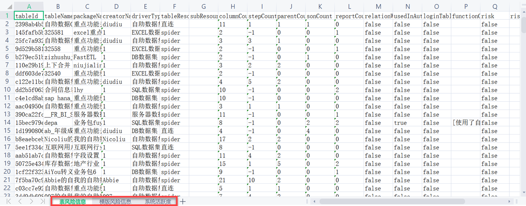The image size is (526, 206).
Task: Select row 1 header
Action: (7, 16)
